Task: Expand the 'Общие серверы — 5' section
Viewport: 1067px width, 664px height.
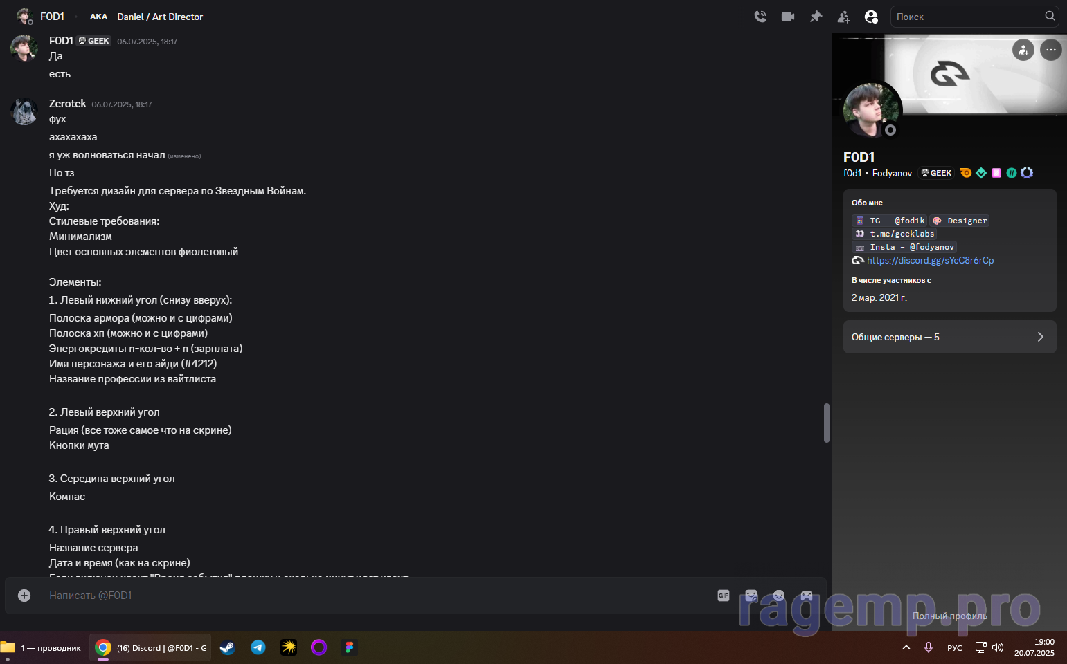Action: point(949,337)
